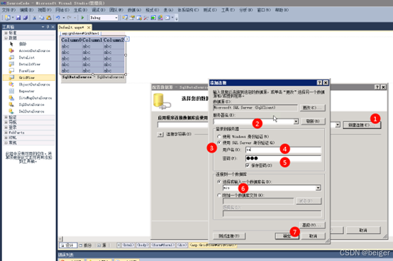The height and width of the screenshot is (261, 393).
Task: Open the database name dropdown list
Action: tap(318, 188)
